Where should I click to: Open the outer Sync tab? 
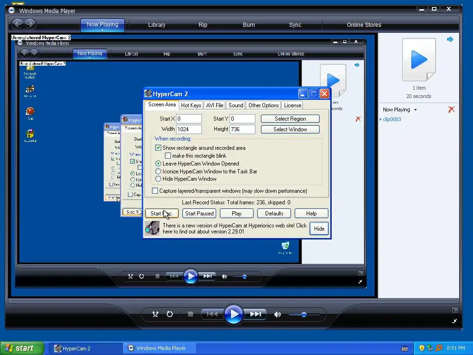[x=295, y=25]
